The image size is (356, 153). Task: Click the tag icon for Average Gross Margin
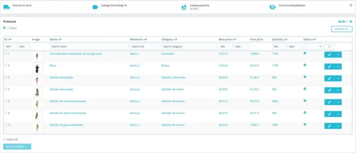pyautogui.click(x=95, y=7)
